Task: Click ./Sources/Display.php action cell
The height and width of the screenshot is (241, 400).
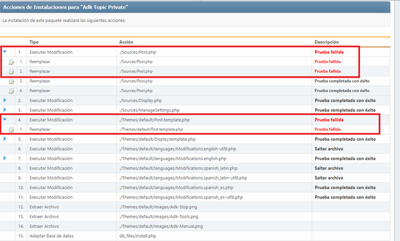Action: (x=140, y=100)
